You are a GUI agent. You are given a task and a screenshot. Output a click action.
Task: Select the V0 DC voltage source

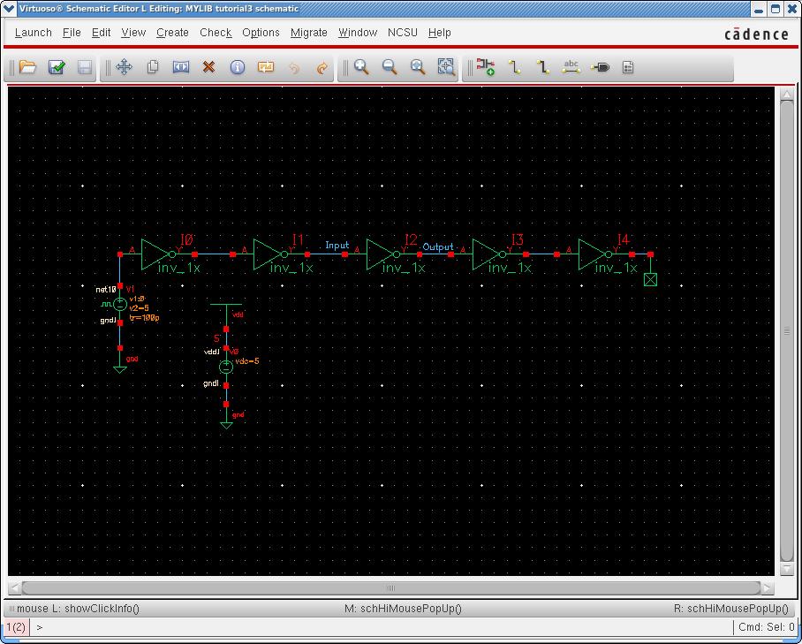(x=226, y=367)
